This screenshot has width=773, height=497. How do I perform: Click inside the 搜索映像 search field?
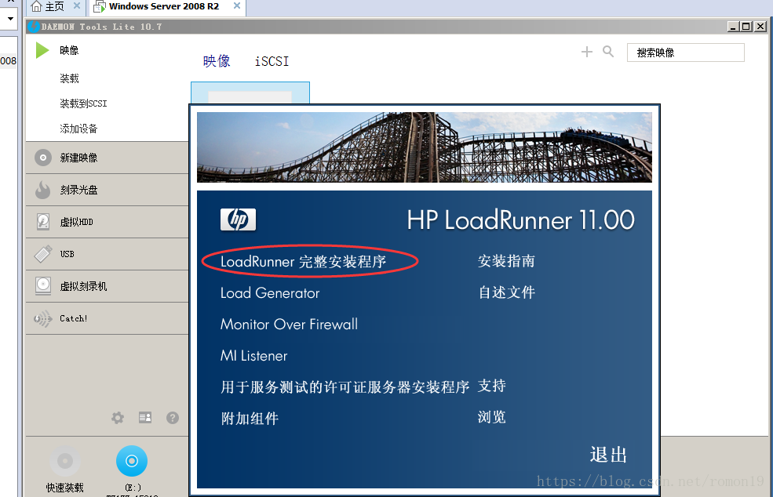pyautogui.click(x=685, y=53)
